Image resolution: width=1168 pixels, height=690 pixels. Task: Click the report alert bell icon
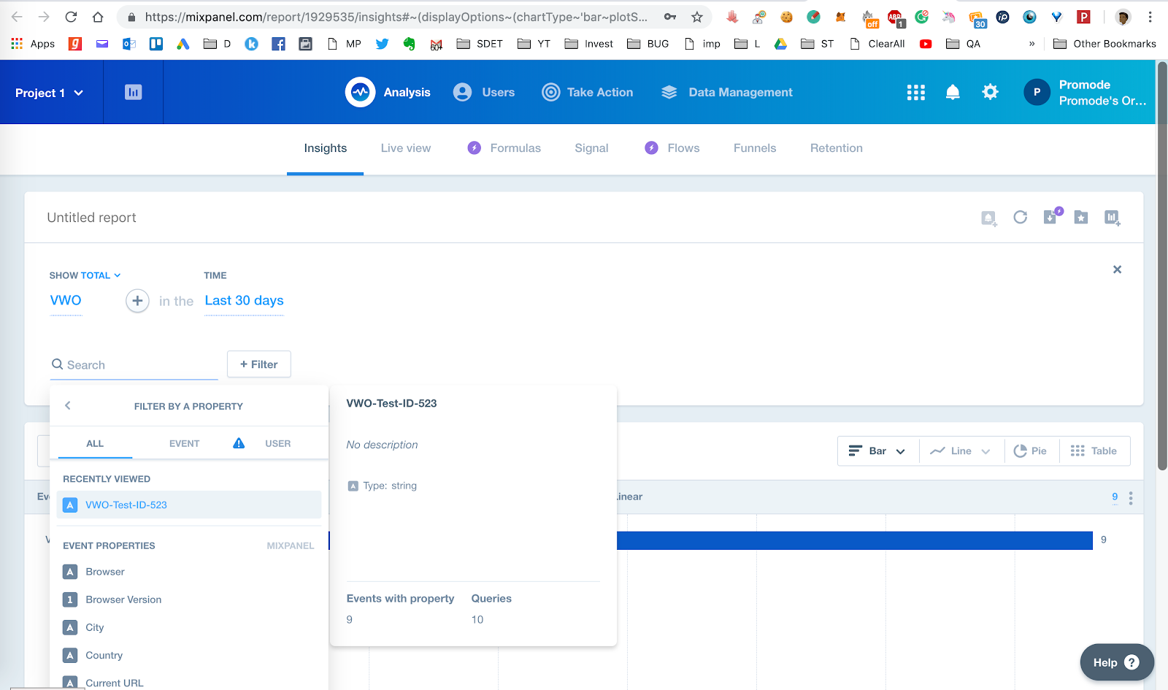988,218
